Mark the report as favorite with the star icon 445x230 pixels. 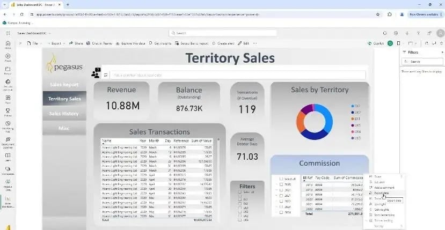441,43
